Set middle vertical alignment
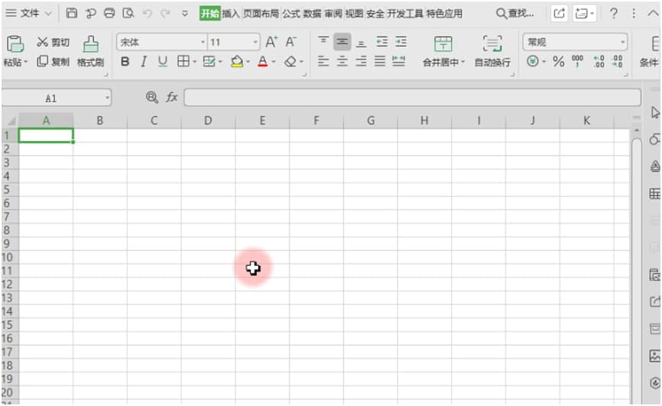Screen dimensions: 662x406 click(x=342, y=42)
